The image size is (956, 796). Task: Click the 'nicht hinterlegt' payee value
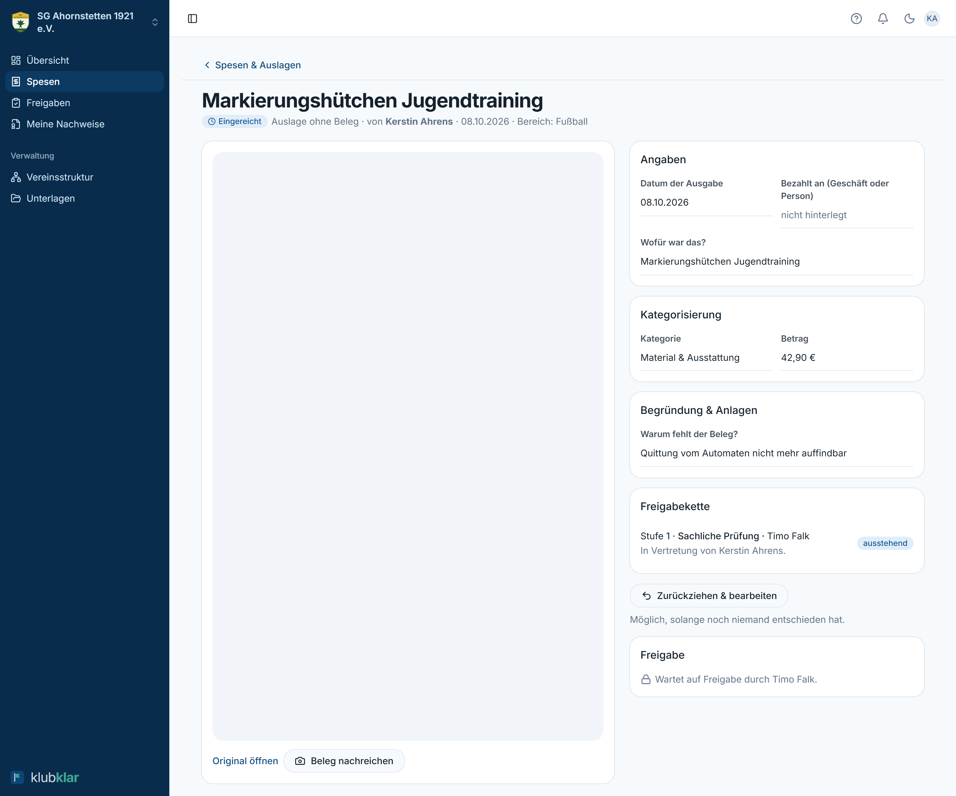point(814,215)
